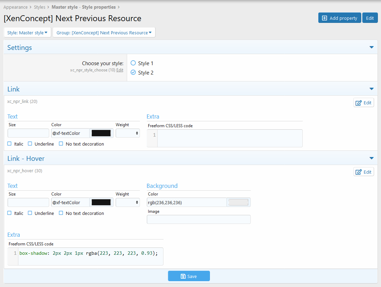The height and width of the screenshot is (287, 381).
Task: Select the Style 1 radio option
Action: point(133,63)
